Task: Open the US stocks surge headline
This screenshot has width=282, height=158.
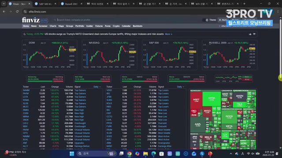Action: (x=104, y=34)
